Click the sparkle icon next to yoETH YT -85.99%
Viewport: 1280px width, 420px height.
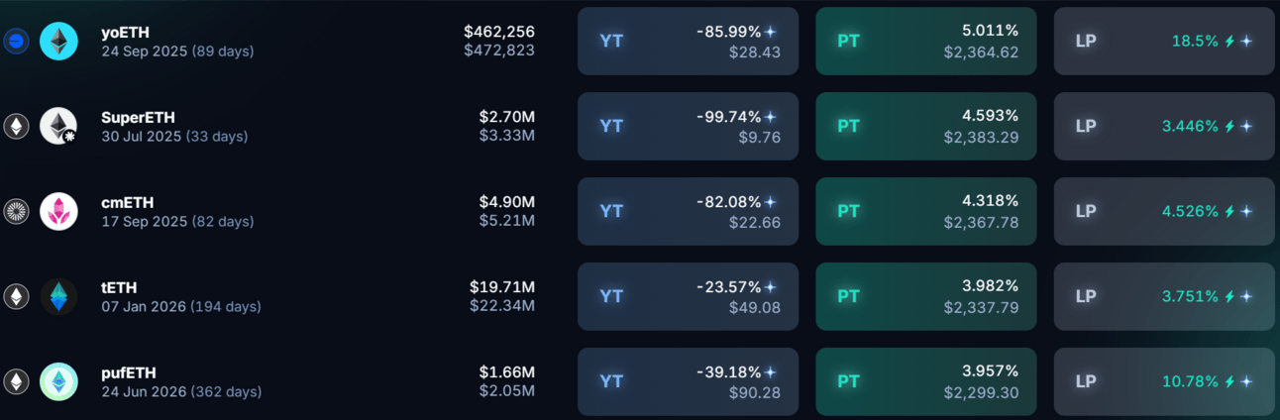pos(770,32)
